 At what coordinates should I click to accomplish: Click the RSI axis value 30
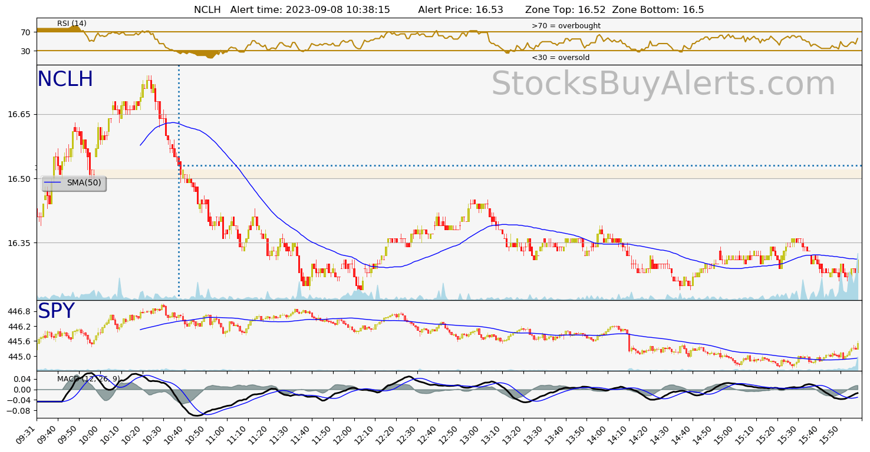[x=25, y=51]
